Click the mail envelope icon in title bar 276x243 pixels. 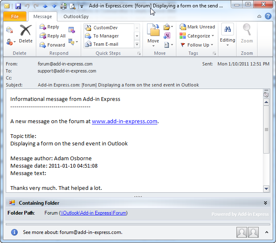7,6
